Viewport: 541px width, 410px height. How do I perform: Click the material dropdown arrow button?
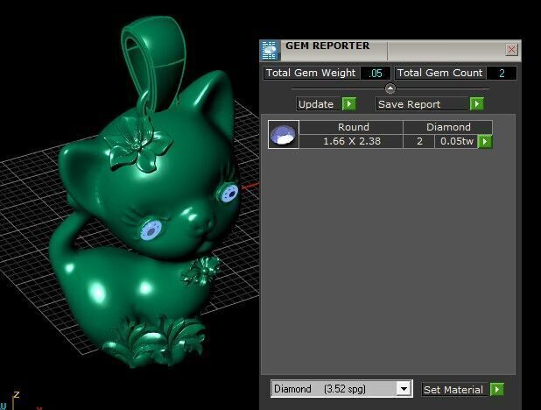click(404, 389)
